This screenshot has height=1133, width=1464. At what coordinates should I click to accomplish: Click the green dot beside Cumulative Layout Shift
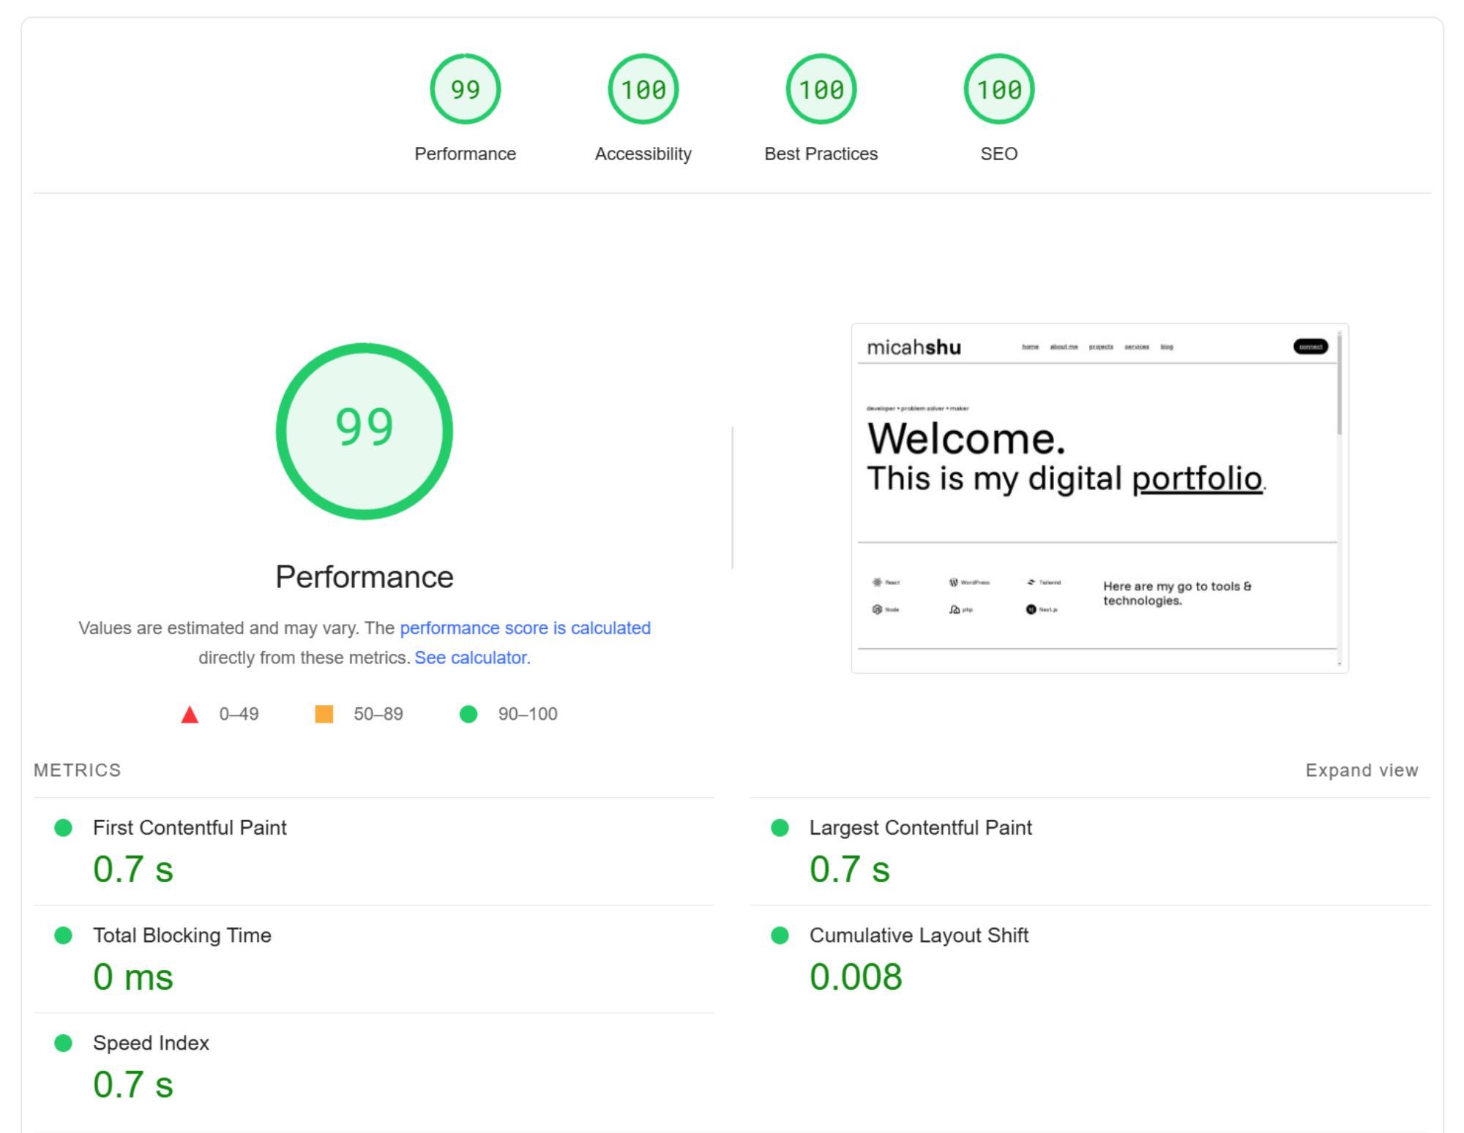tap(779, 935)
